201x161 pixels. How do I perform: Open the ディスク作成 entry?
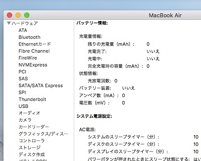click(32, 155)
